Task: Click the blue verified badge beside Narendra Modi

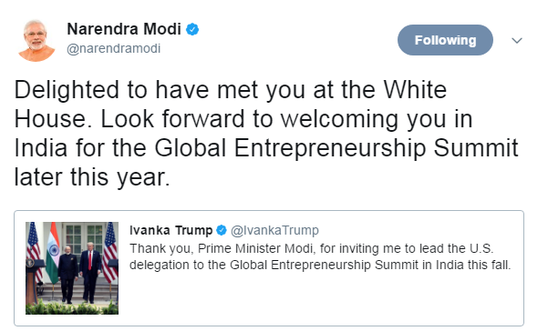Action: pyautogui.click(x=192, y=29)
